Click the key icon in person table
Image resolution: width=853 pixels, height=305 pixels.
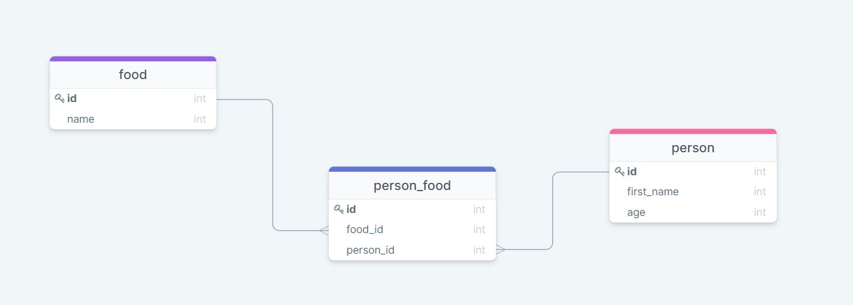pos(620,172)
